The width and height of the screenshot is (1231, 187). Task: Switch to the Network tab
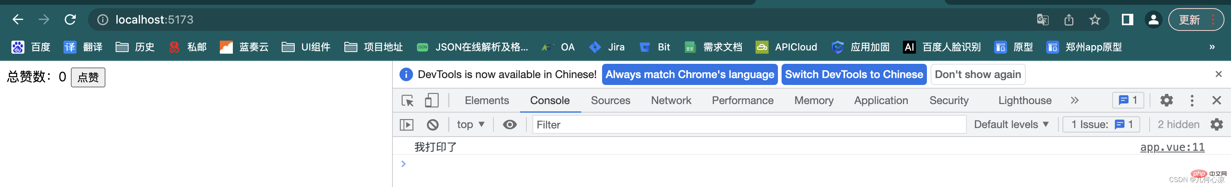[671, 101]
